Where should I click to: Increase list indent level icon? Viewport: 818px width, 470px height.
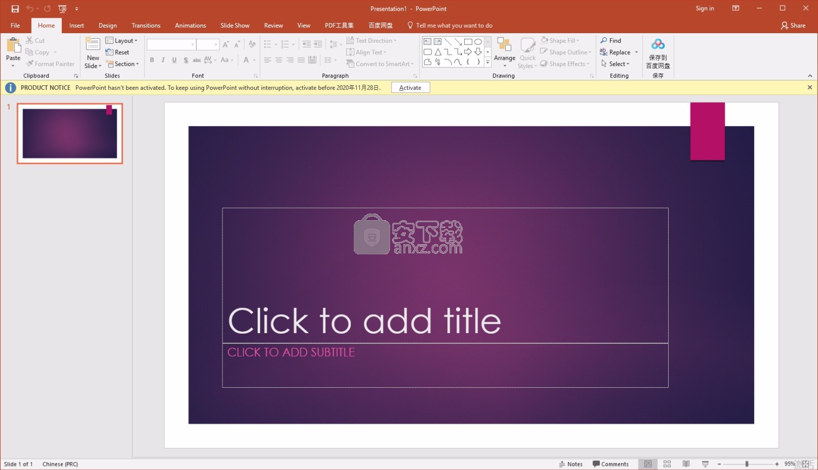[x=317, y=44]
